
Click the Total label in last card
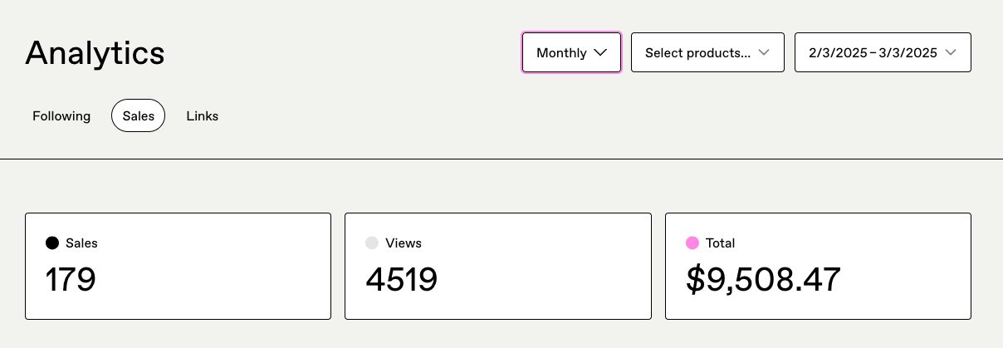720,243
